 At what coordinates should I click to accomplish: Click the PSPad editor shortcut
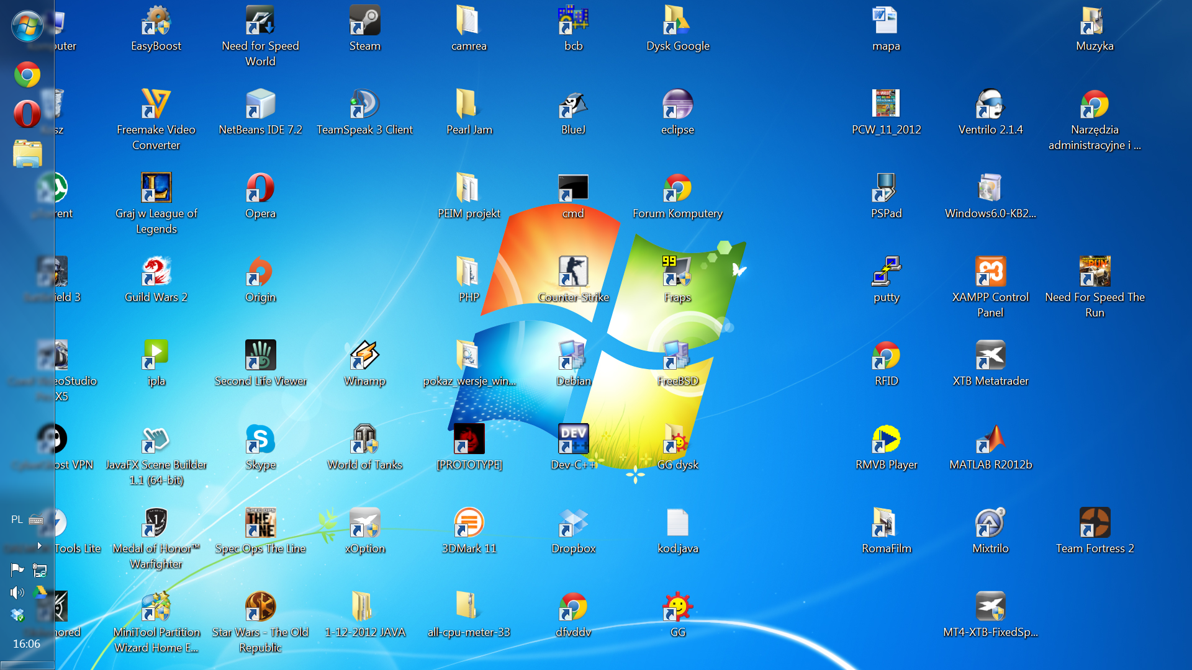click(x=886, y=196)
